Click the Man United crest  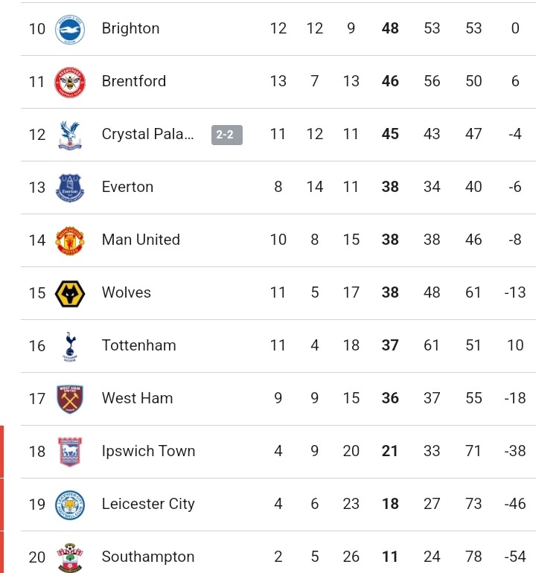pyautogui.click(x=70, y=241)
